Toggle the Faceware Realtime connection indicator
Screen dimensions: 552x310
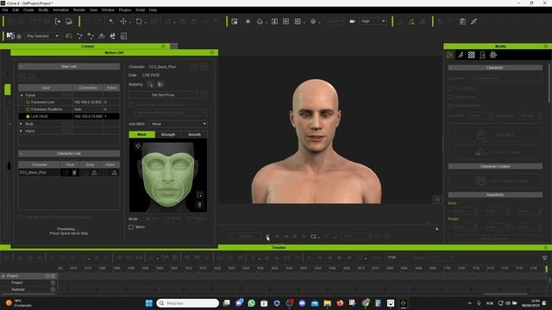28,109
